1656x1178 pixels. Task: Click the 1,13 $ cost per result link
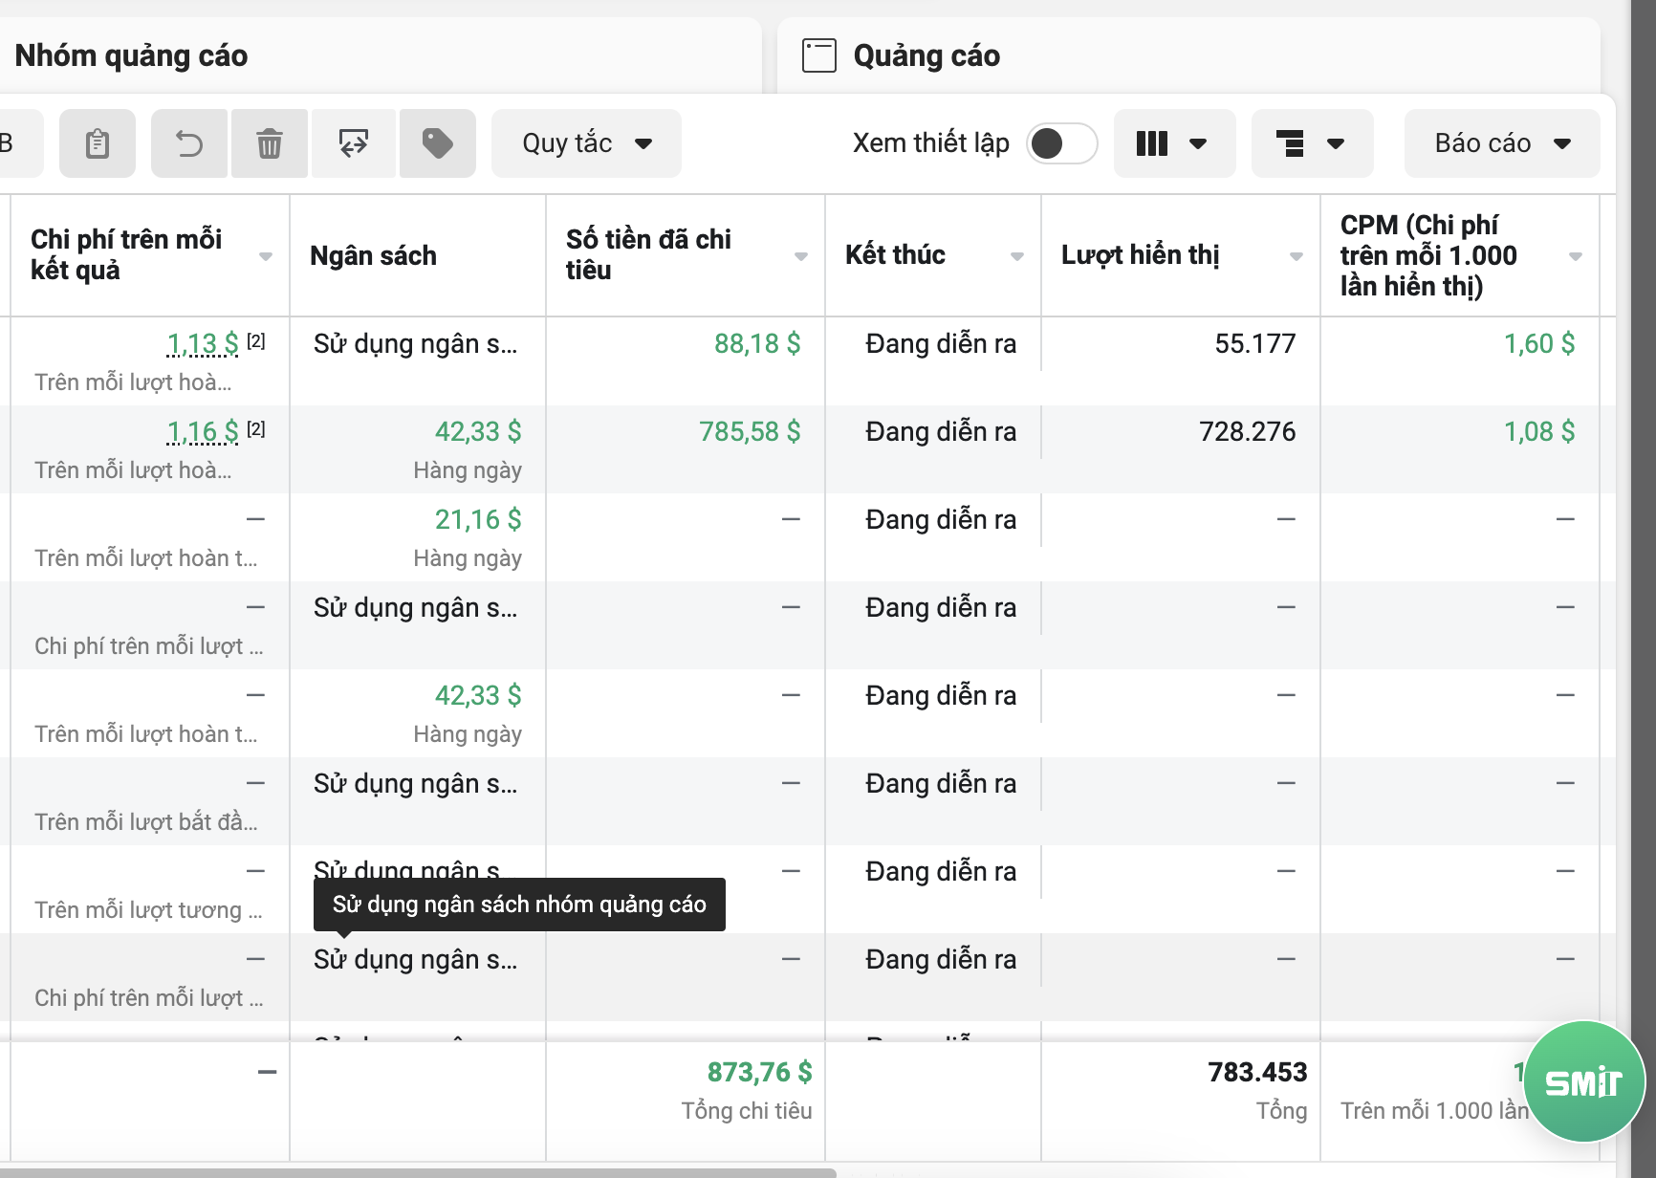pyautogui.click(x=203, y=343)
